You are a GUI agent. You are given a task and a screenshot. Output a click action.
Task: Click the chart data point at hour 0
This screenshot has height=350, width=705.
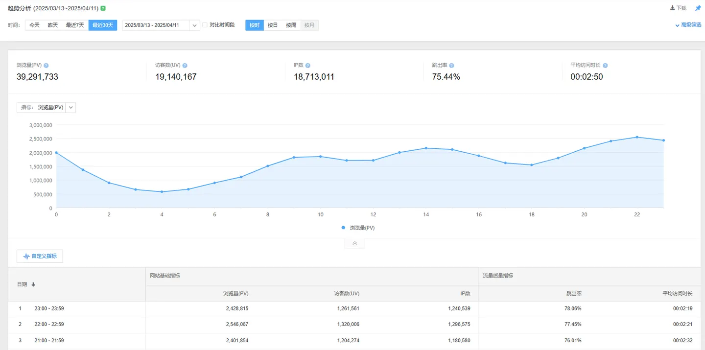(x=56, y=153)
